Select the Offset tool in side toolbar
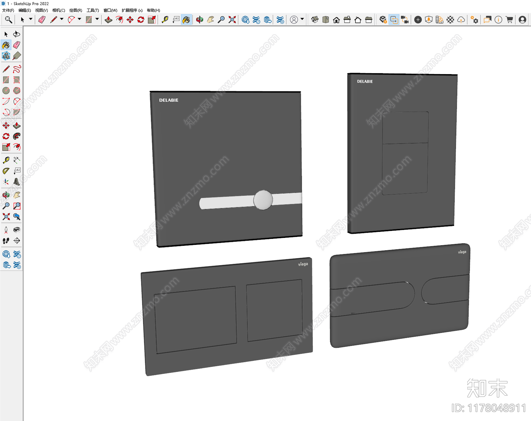The image size is (531, 421). point(17,147)
